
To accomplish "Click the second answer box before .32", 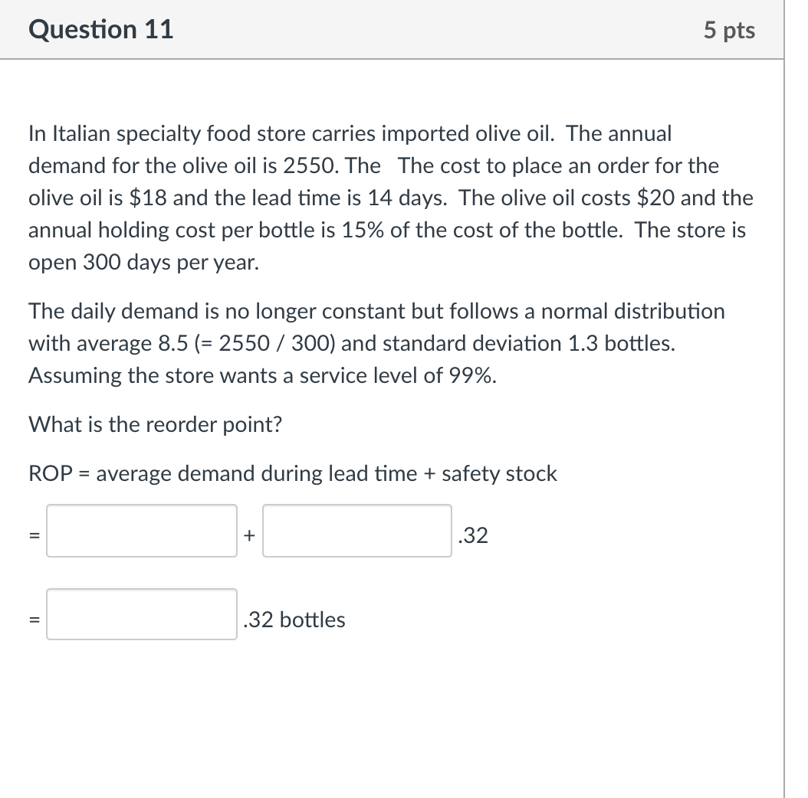I will (x=356, y=531).
